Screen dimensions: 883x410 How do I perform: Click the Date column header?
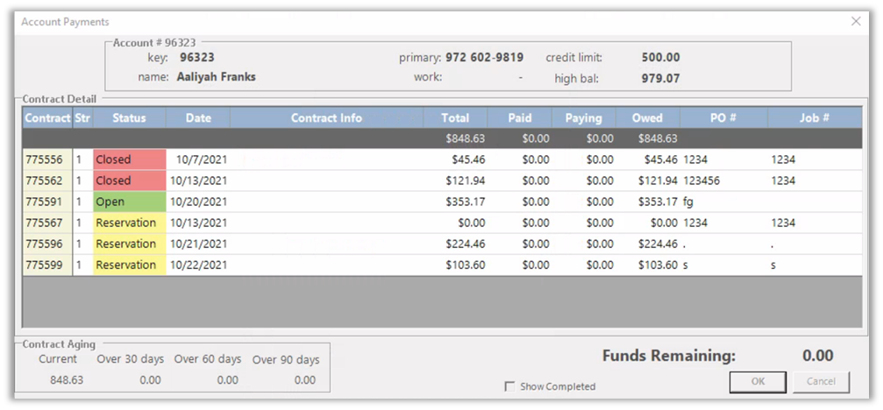[198, 118]
